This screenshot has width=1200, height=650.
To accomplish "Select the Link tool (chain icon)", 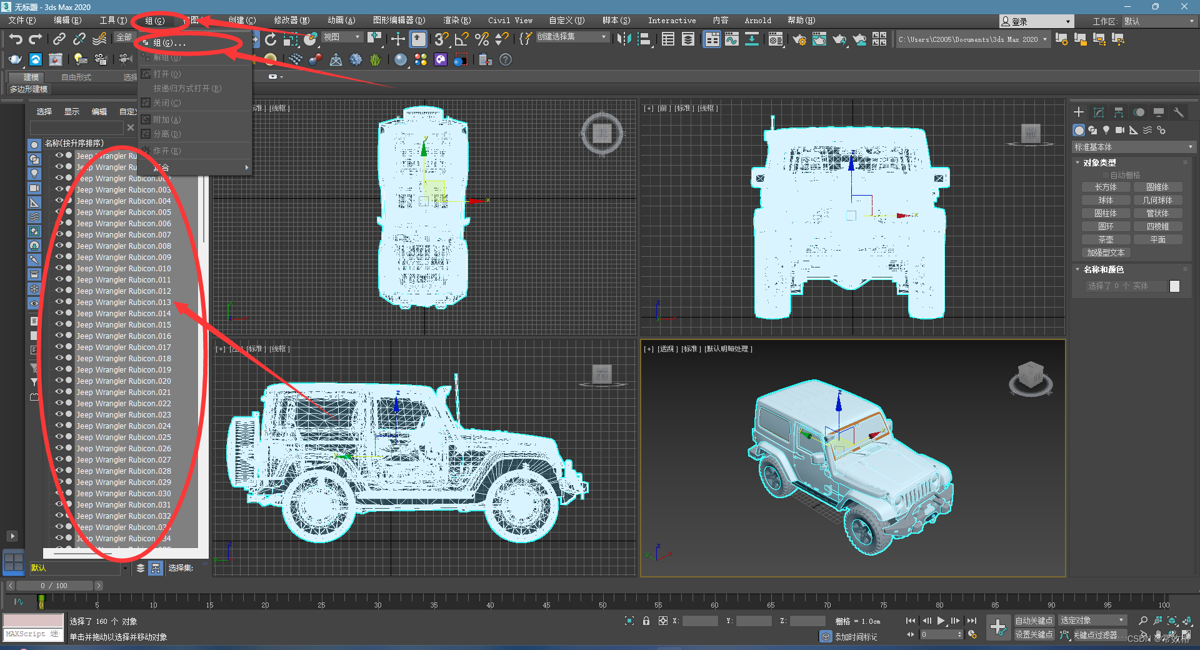I will pos(59,39).
